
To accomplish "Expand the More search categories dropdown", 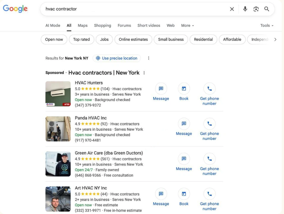I will [x=187, y=26].
